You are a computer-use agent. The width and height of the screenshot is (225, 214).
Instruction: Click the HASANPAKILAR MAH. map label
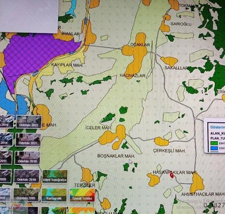175,172
